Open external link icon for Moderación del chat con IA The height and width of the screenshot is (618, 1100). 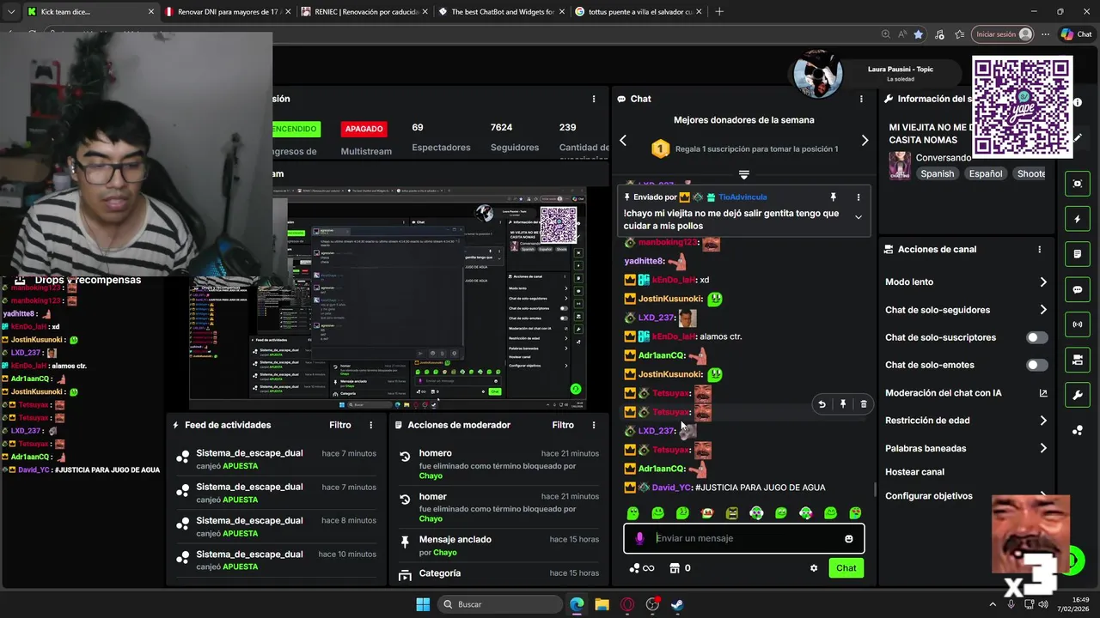coord(1043,393)
